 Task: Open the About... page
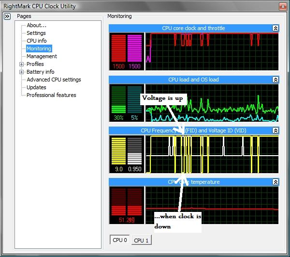click(x=36, y=25)
